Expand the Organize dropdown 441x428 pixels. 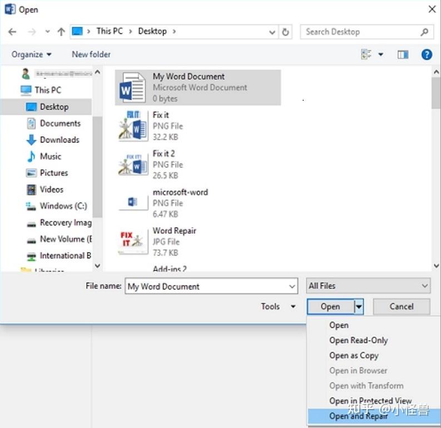31,55
